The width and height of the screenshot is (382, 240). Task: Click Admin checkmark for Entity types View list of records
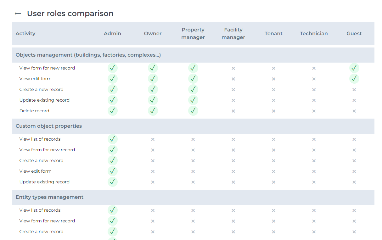[x=112, y=210]
